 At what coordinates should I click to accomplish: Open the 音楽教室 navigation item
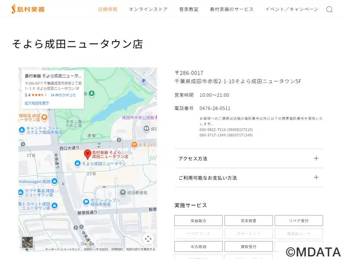click(189, 9)
